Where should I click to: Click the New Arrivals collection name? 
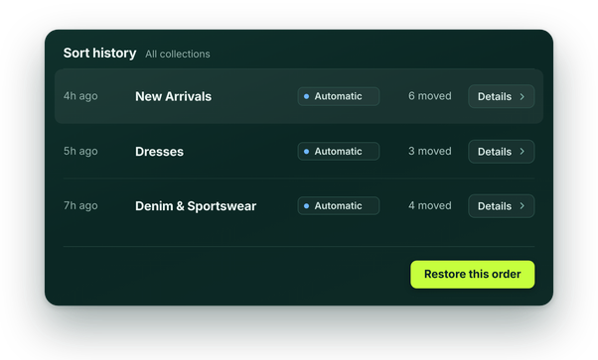[x=173, y=96]
